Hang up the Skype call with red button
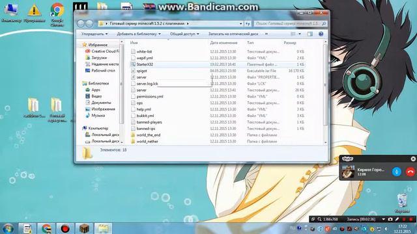Viewport: 417px width, 234px height. pyautogui.click(x=410, y=172)
